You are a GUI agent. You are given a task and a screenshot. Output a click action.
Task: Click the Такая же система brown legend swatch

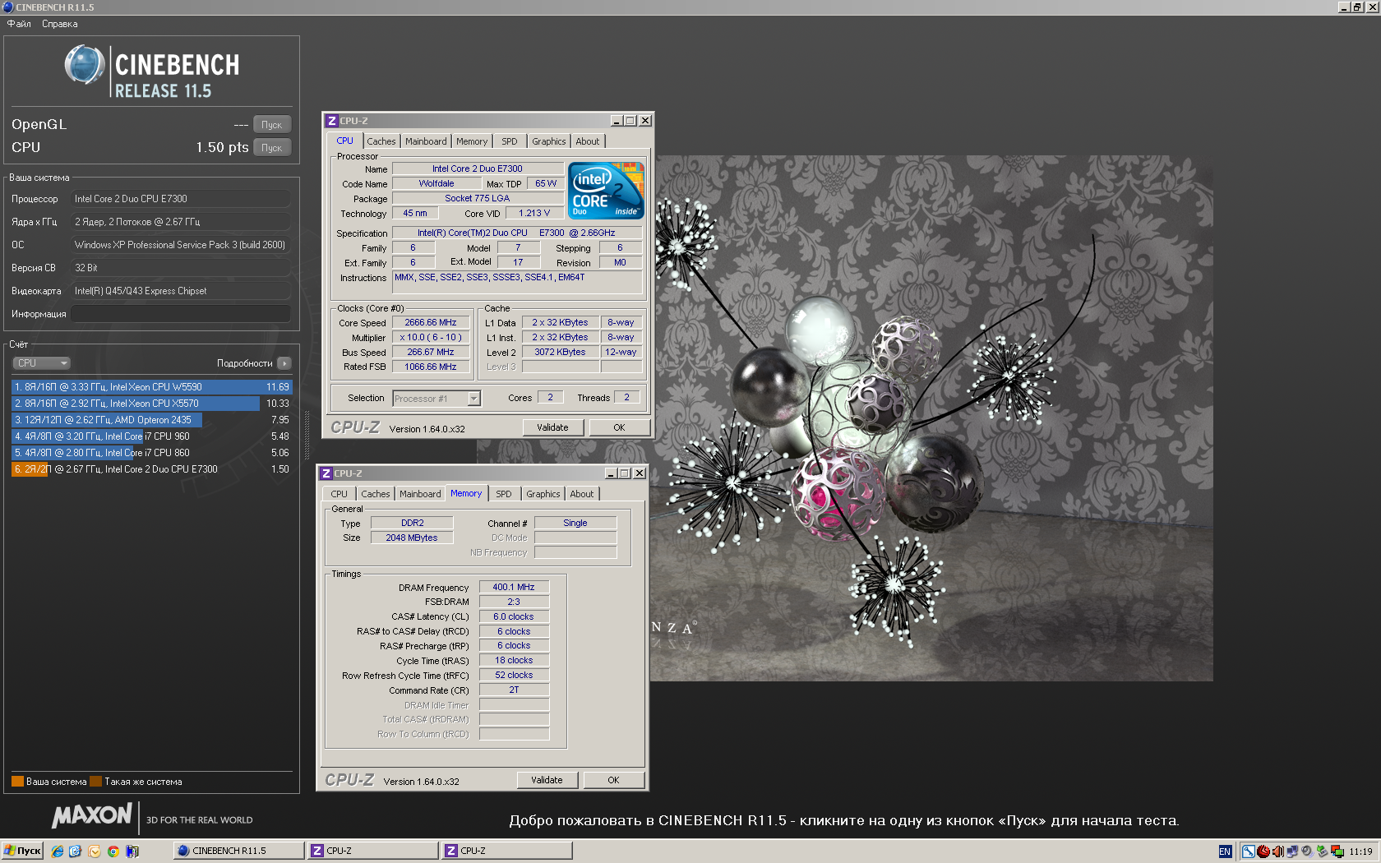[95, 782]
